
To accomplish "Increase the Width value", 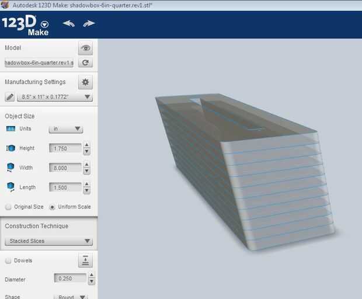I will click(87, 165).
